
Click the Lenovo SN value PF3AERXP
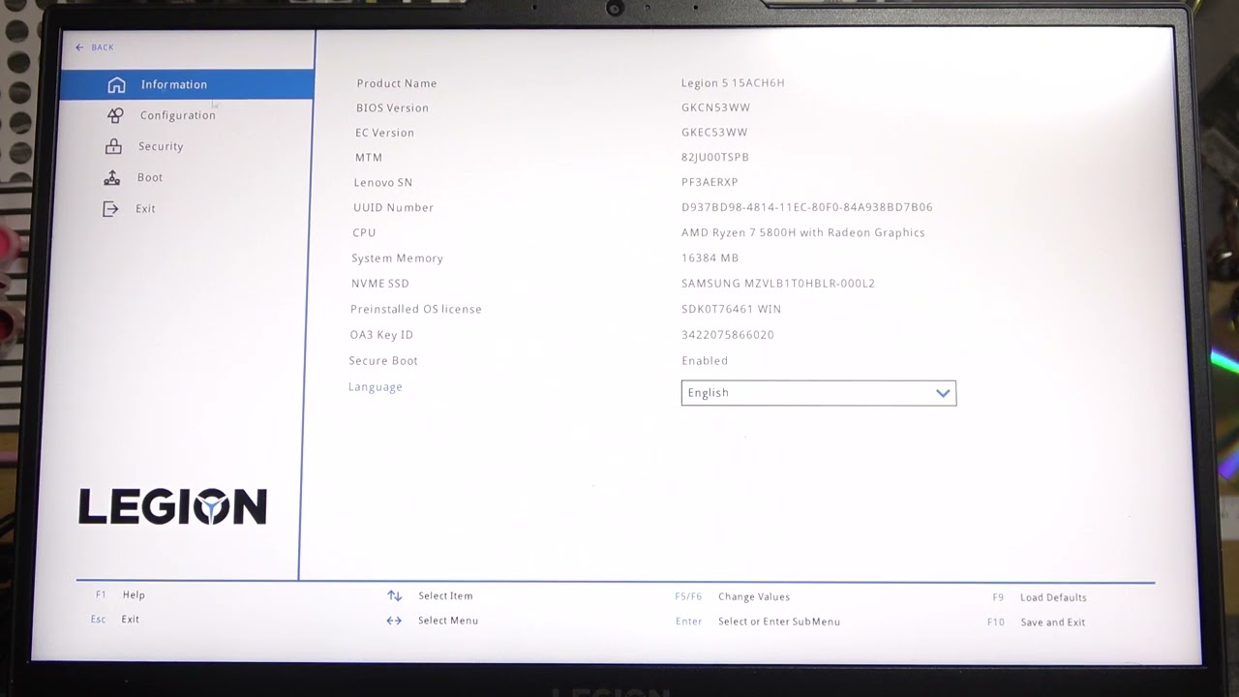tap(710, 182)
